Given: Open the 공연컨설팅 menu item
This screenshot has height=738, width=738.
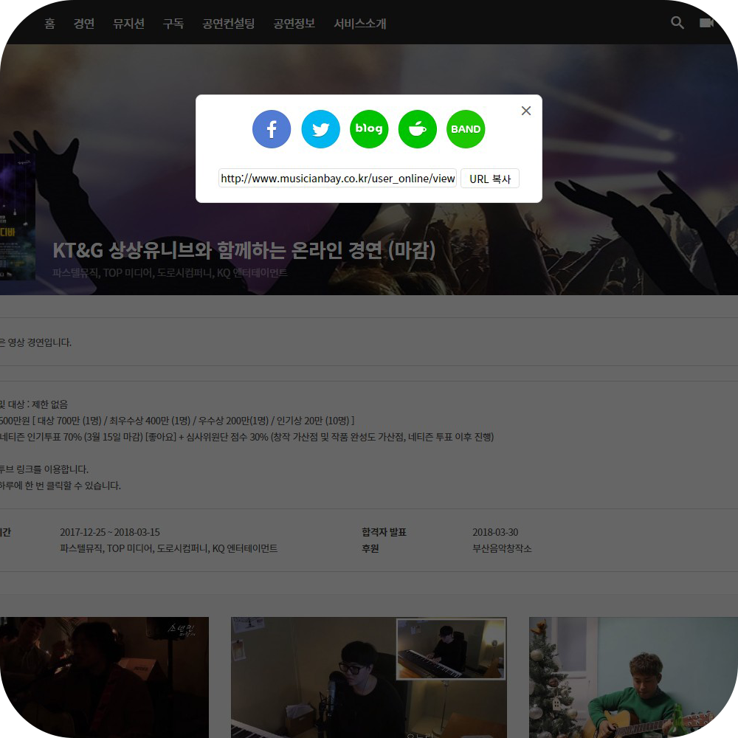Looking at the screenshot, I should tap(228, 23).
